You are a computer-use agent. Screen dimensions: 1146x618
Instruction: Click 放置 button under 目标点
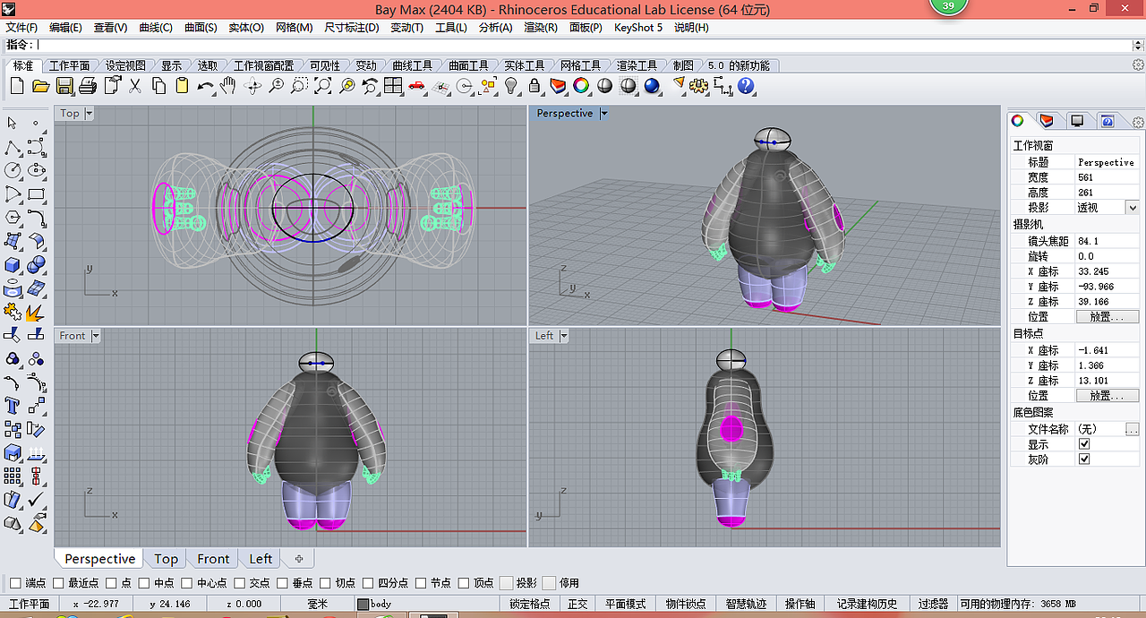coord(1108,396)
